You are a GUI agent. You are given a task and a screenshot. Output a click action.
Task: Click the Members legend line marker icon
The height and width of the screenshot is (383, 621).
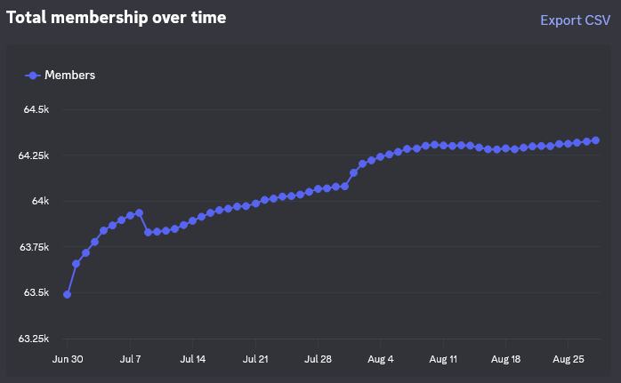tap(33, 76)
